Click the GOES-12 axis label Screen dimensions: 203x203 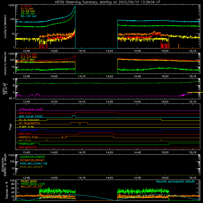click(x=5, y=89)
